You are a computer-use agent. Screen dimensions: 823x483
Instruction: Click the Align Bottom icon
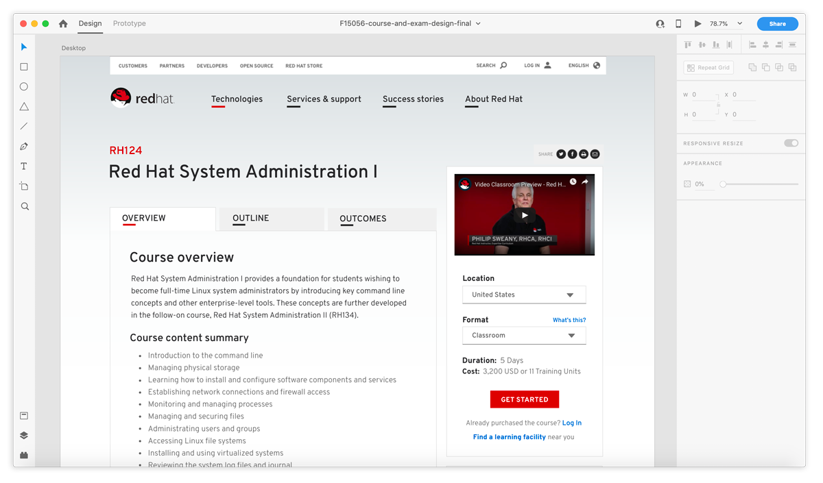pyautogui.click(x=716, y=45)
